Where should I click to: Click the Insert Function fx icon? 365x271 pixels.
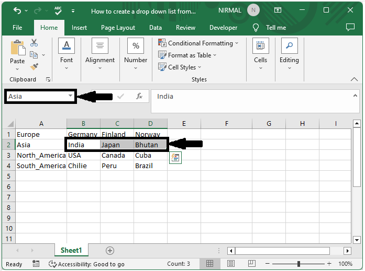139,96
